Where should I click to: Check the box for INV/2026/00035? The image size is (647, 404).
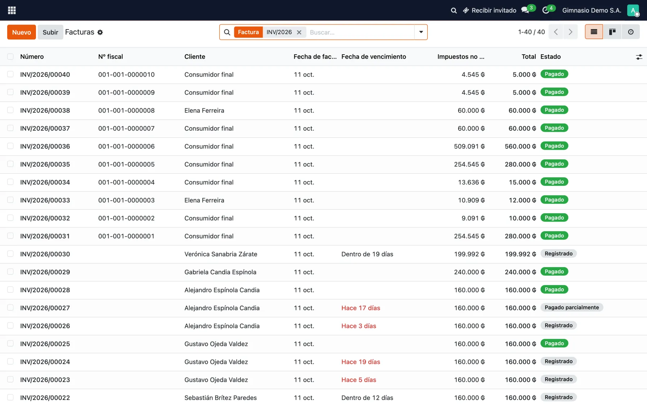[x=10, y=164]
